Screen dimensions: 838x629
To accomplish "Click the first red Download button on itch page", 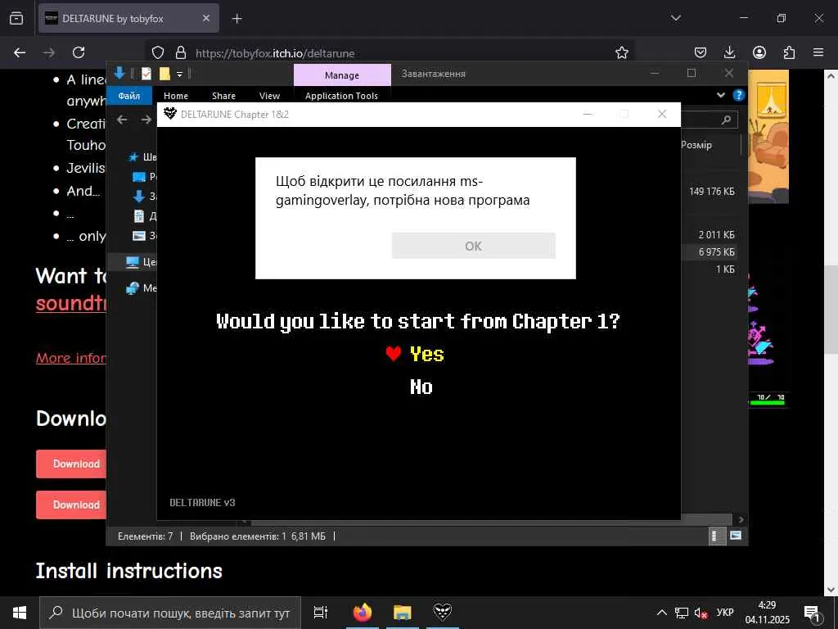I will (x=71, y=464).
